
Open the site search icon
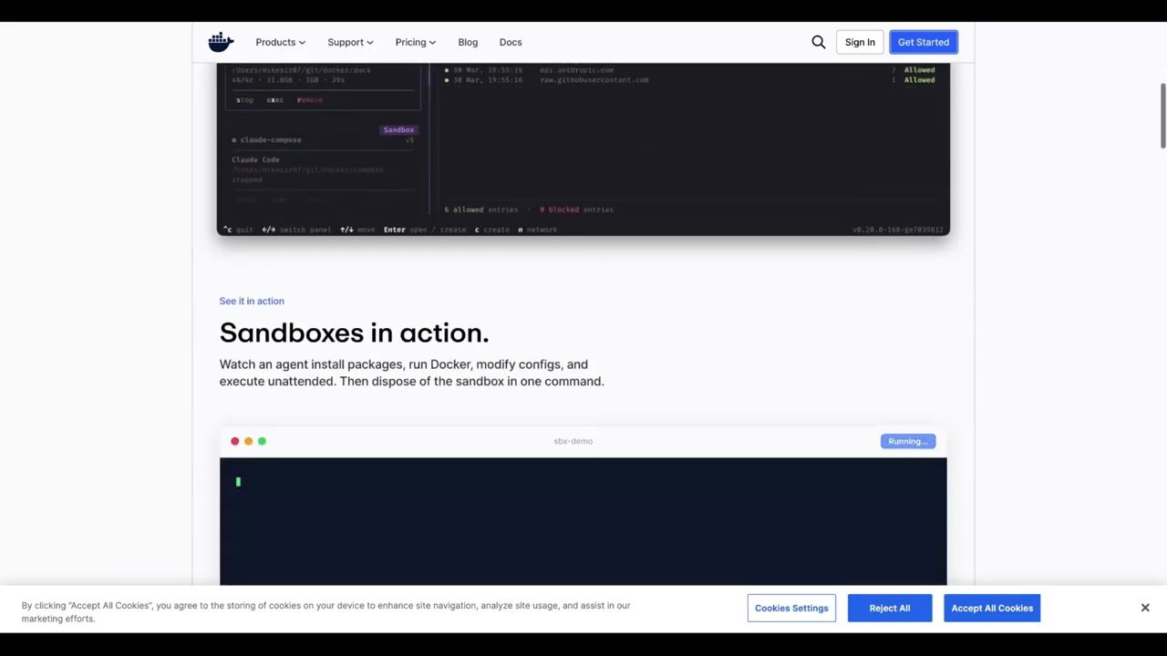pyautogui.click(x=819, y=42)
